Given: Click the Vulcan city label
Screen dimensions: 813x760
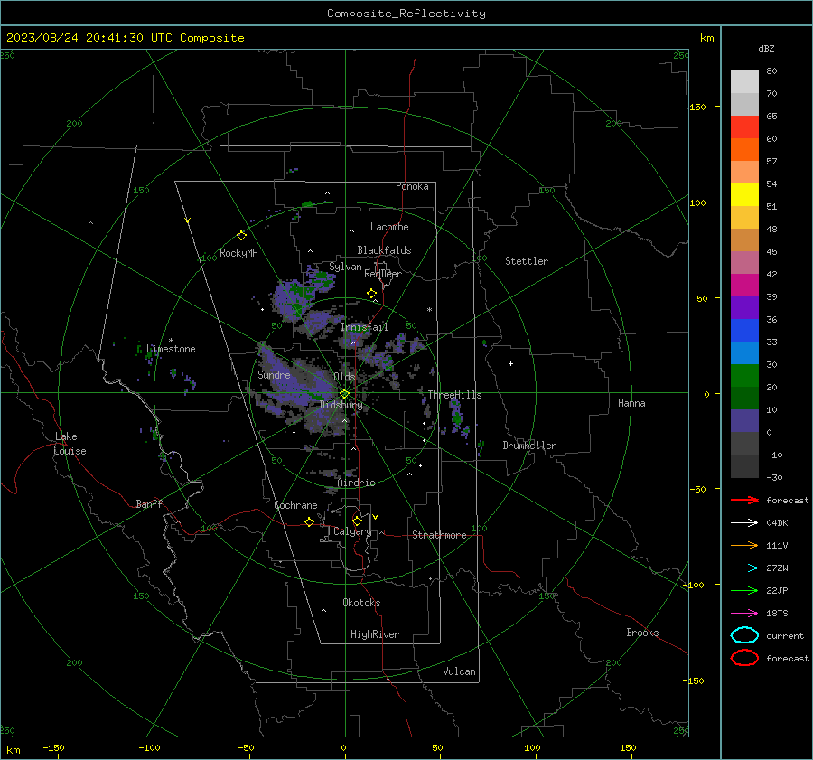Looking at the screenshot, I should (459, 671).
